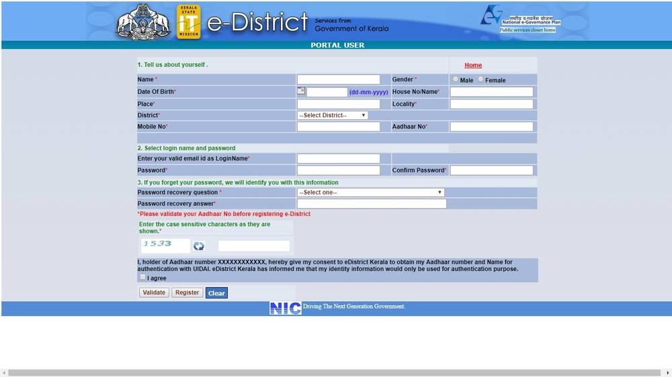Click the captcha image showing 1533
Image resolution: width=672 pixels, height=377 pixels.
click(165, 245)
